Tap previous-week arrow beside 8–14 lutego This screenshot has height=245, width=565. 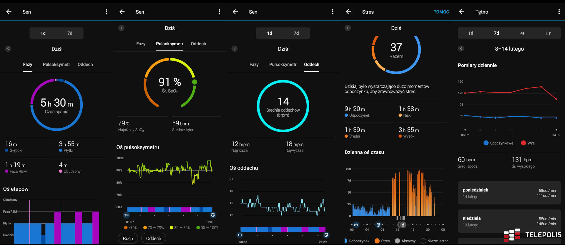(x=461, y=48)
